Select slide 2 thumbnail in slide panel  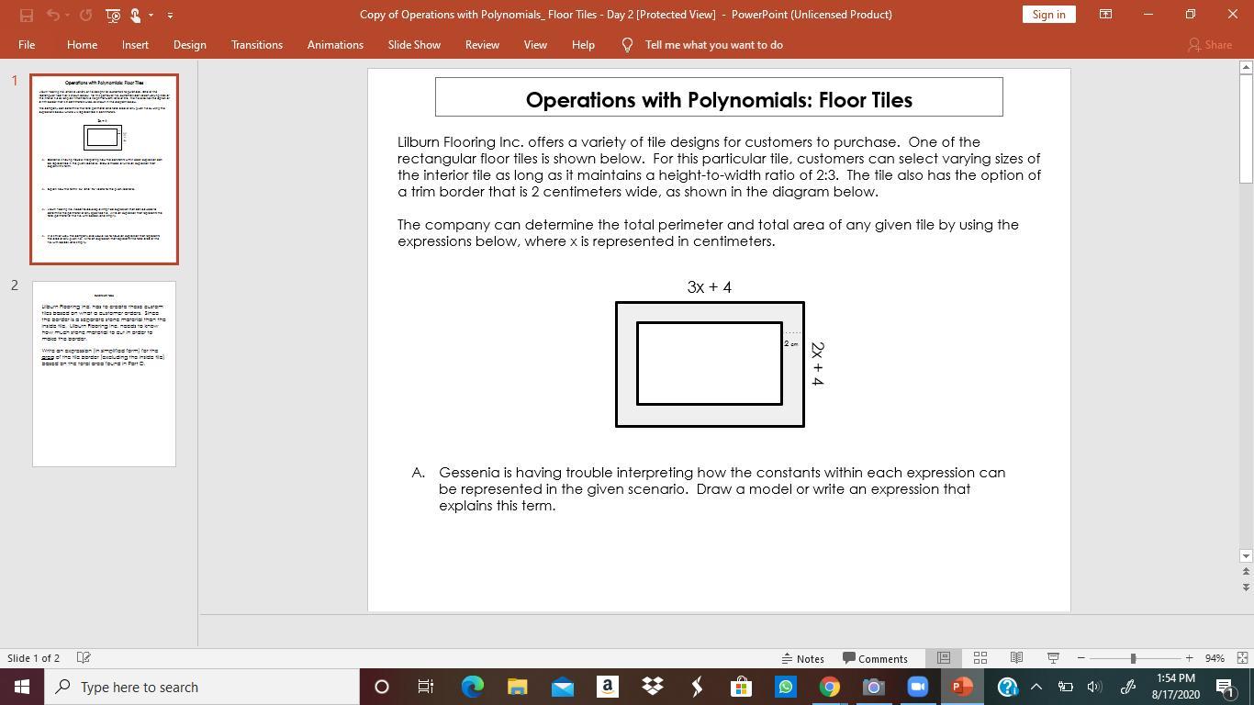tap(104, 374)
